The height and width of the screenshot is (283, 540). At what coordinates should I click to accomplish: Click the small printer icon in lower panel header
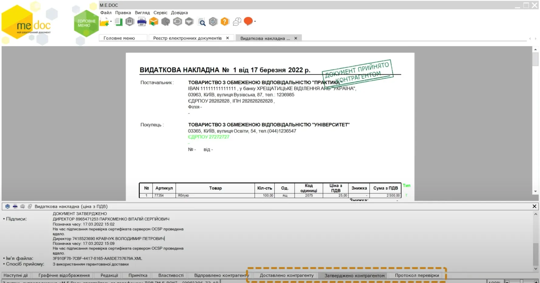point(15,206)
